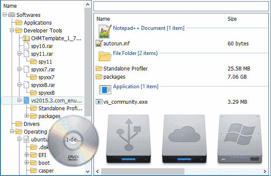Select spy10.rar in the folder tree
The width and height of the screenshot is (271, 176).
pos(42,46)
